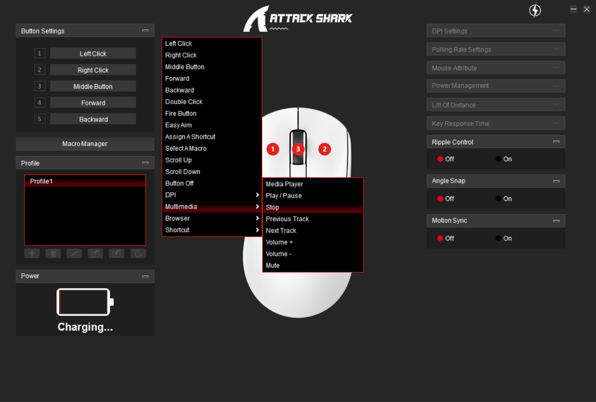596x402 pixels.
Task: Rename profile using pencil icon
Action: tap(74, 253)
